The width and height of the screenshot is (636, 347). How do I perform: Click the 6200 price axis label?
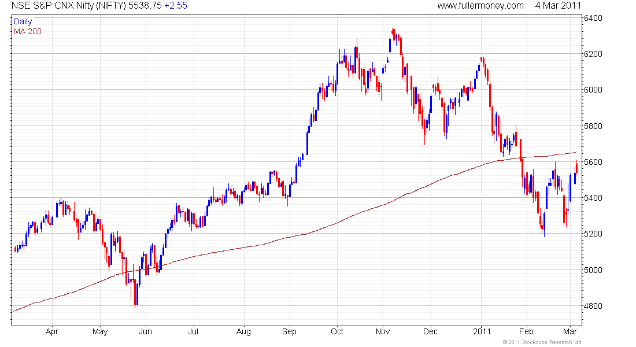593,54
